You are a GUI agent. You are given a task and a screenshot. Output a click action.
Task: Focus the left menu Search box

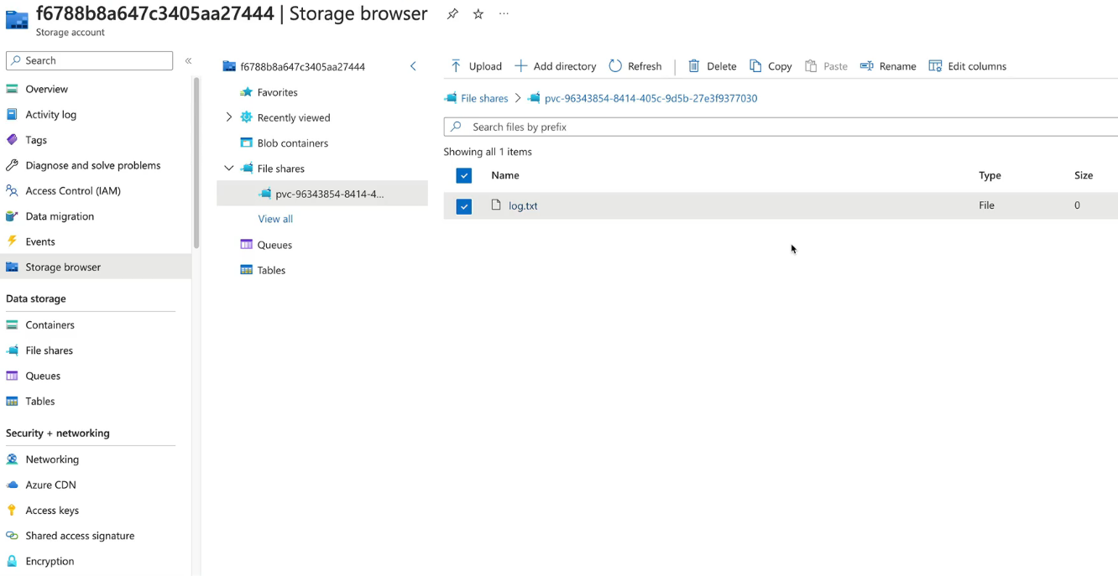click(x=89, y=60)
